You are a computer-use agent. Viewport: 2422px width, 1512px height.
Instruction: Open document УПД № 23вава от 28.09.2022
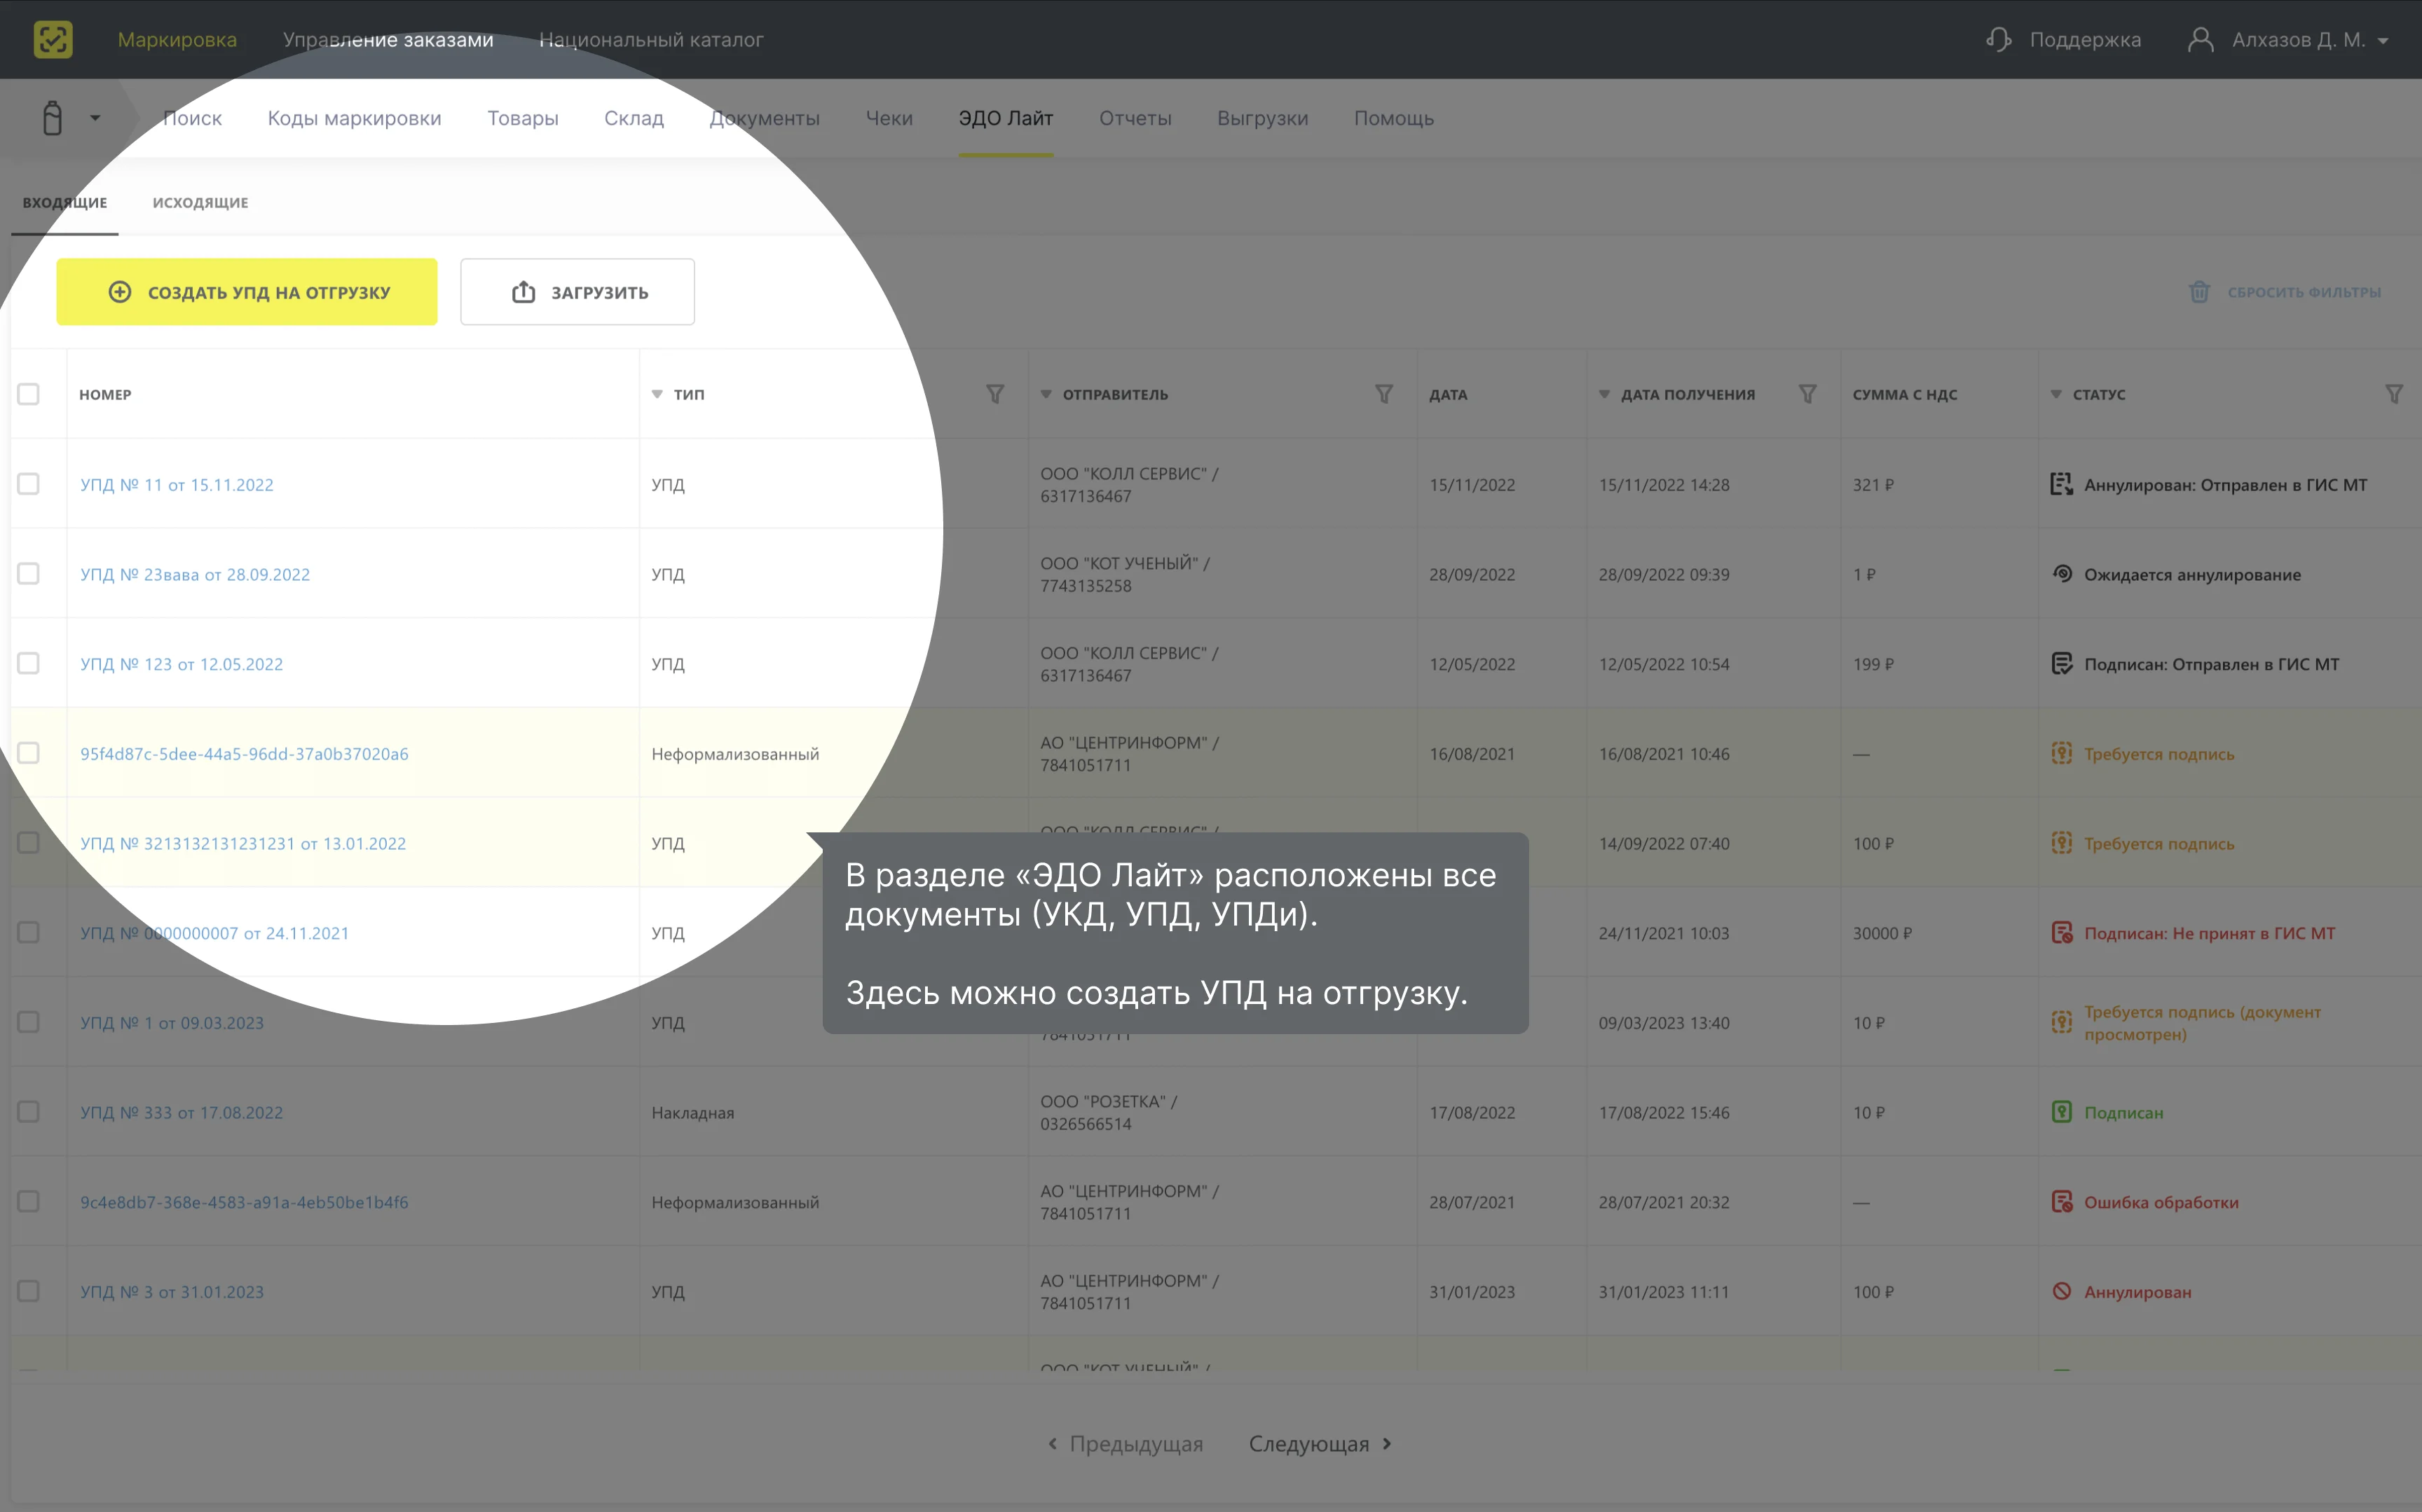coord(195,575)
